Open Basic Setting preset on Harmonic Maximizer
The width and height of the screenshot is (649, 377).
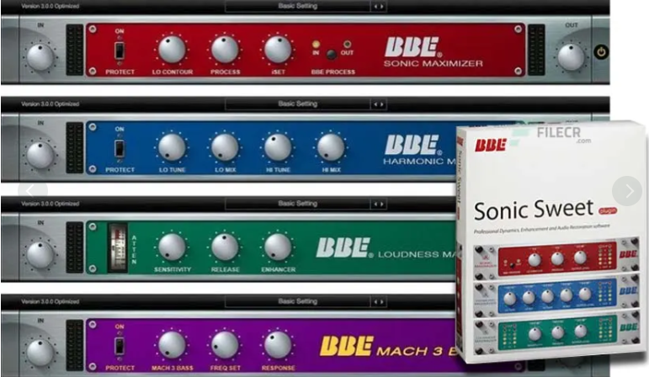pos(298,104)
